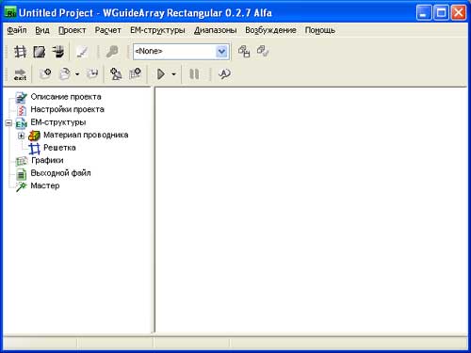Open the Файл menu
This screenshot has width=471, height=353.
coord(17,30)
